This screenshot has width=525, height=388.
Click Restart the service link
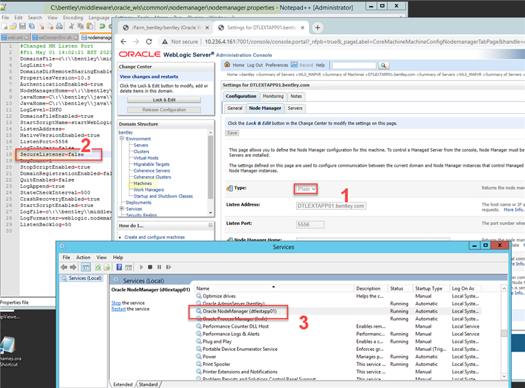119,309
